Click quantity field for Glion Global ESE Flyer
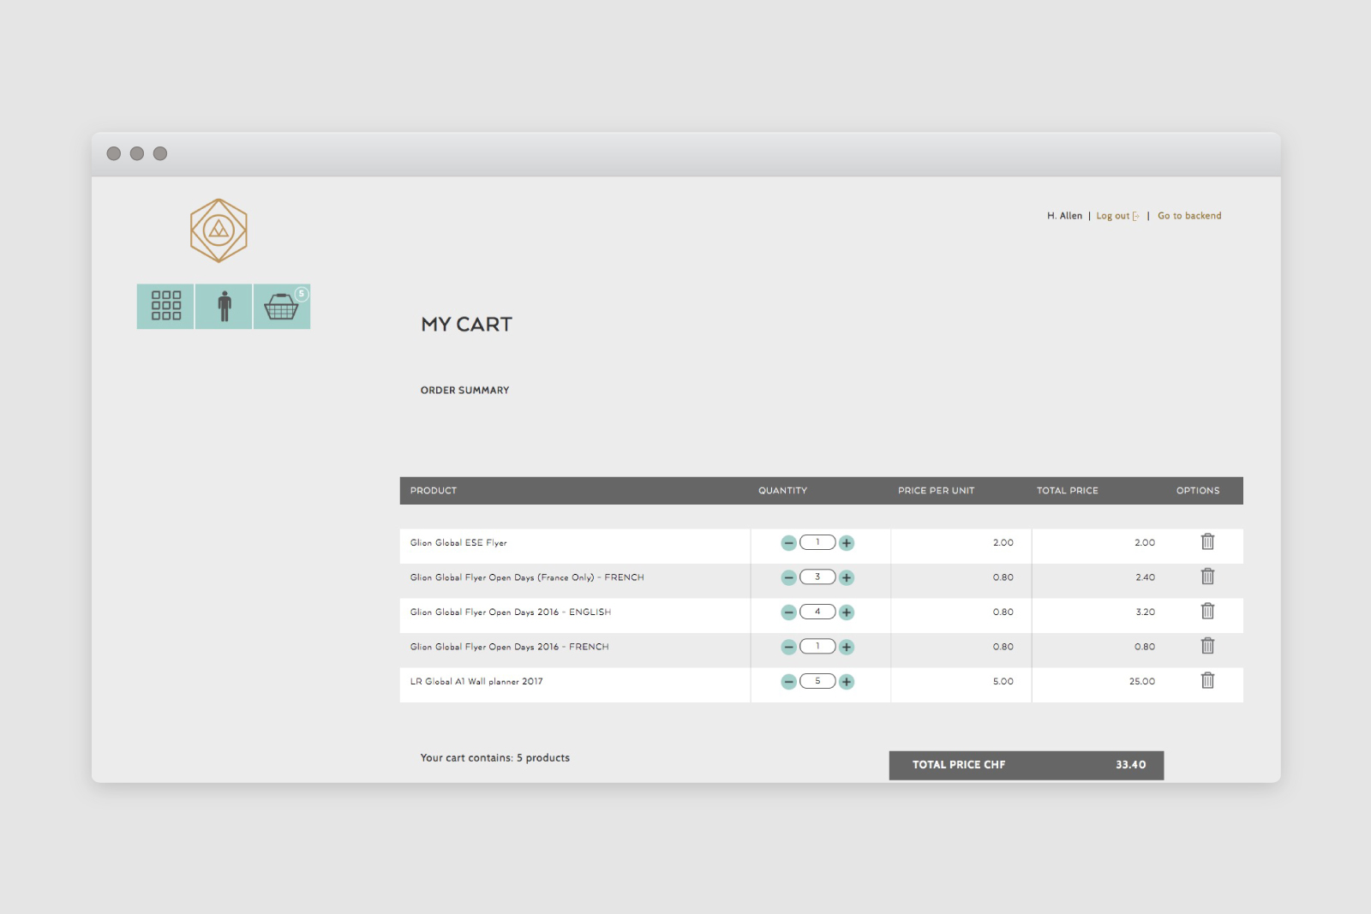This screenshot has width=1371, height=914. click(x=817, y=542)
